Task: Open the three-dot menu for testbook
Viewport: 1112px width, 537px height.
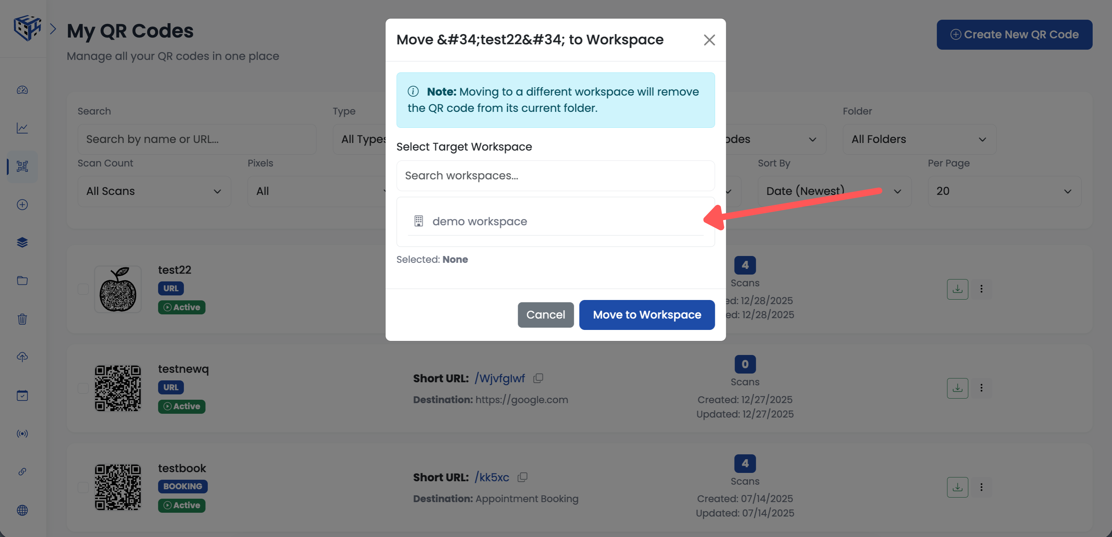Action: point(982,487)
